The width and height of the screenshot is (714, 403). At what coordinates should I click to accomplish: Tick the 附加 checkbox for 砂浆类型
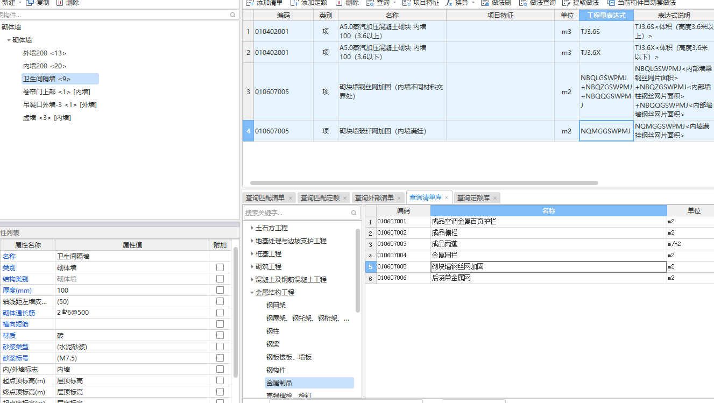pyautogui.click(x=220, y=347)
